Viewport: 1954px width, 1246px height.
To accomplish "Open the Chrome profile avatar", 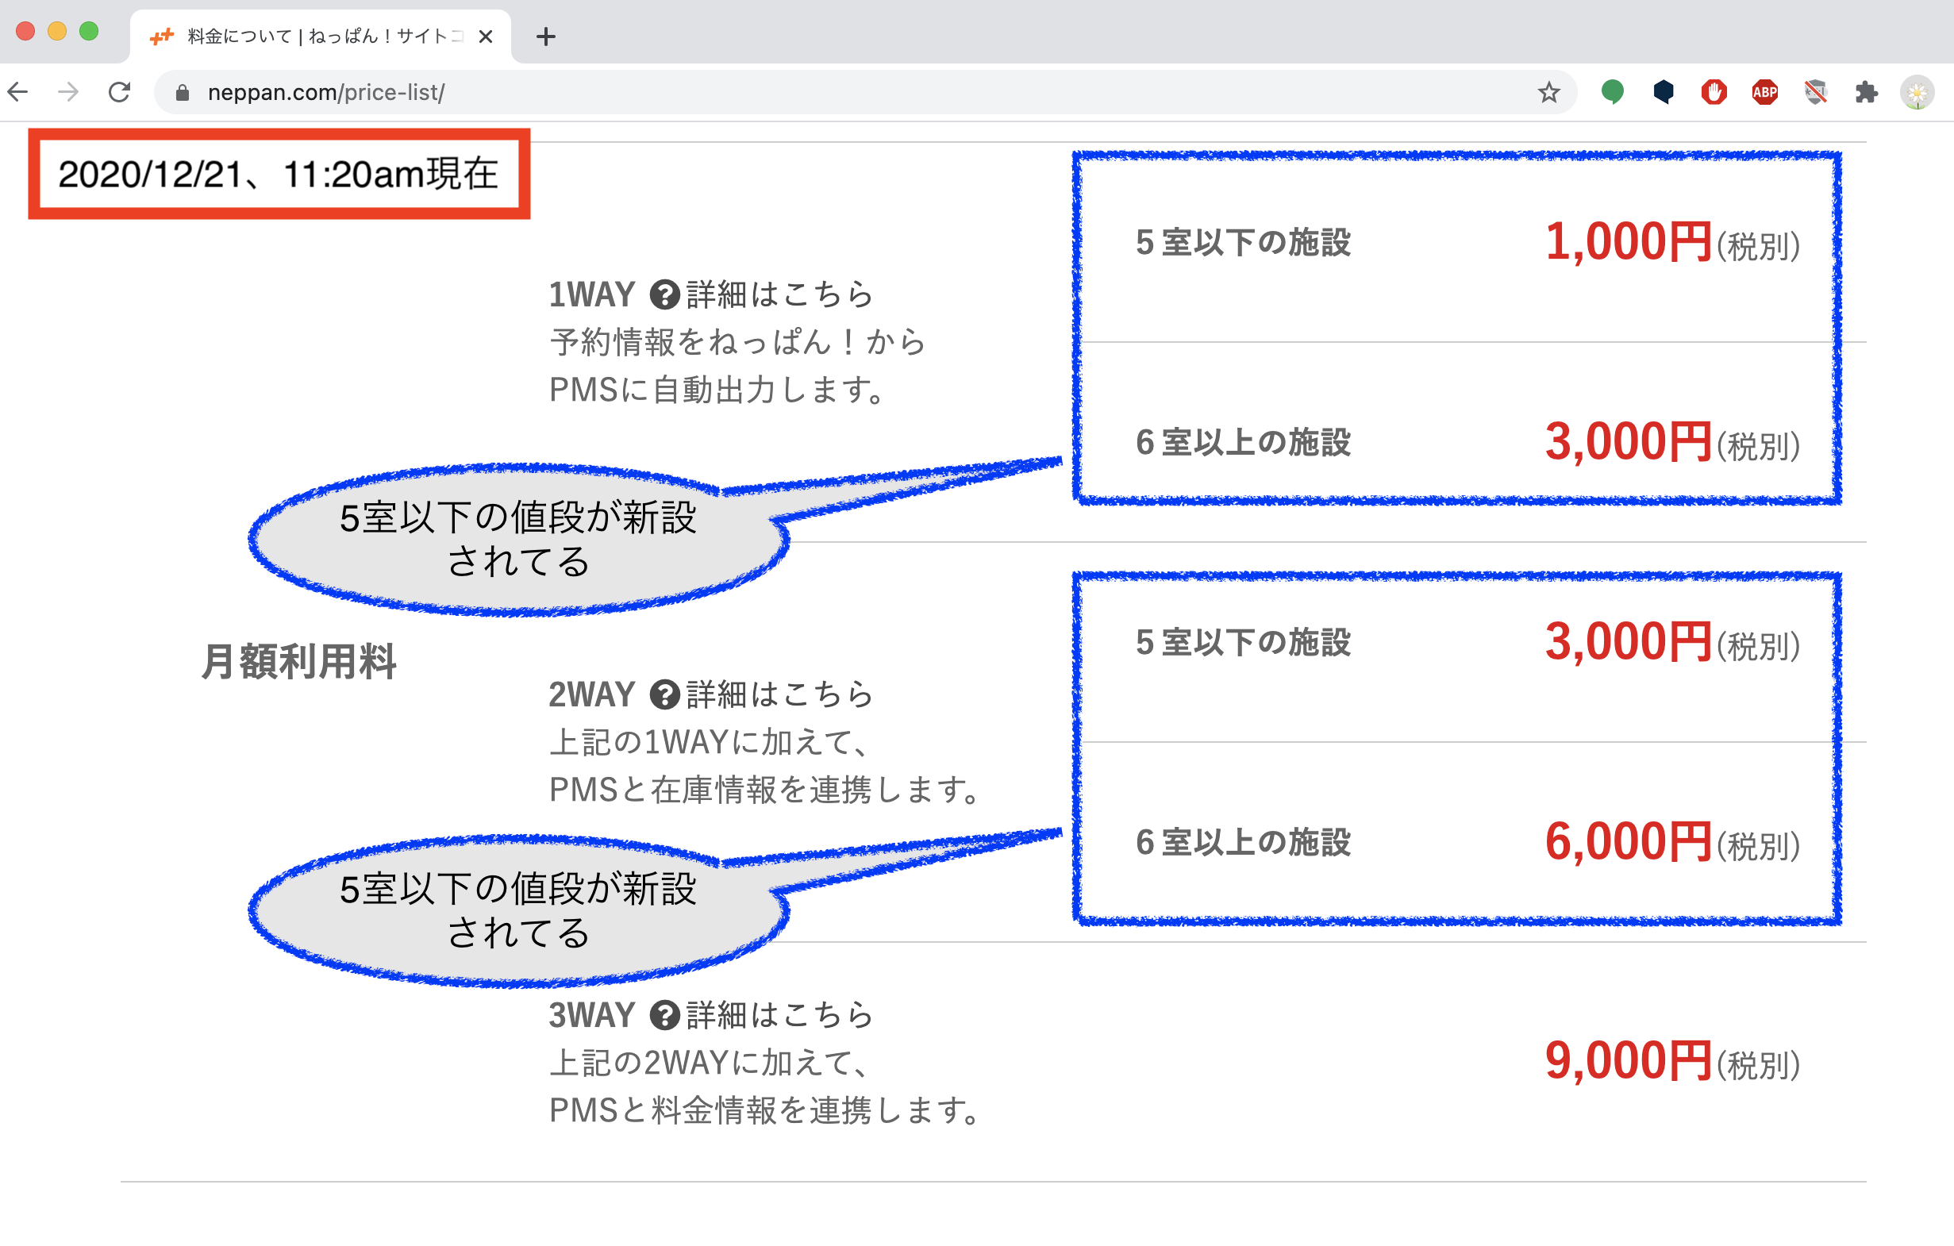I will tap(1917, 93).
